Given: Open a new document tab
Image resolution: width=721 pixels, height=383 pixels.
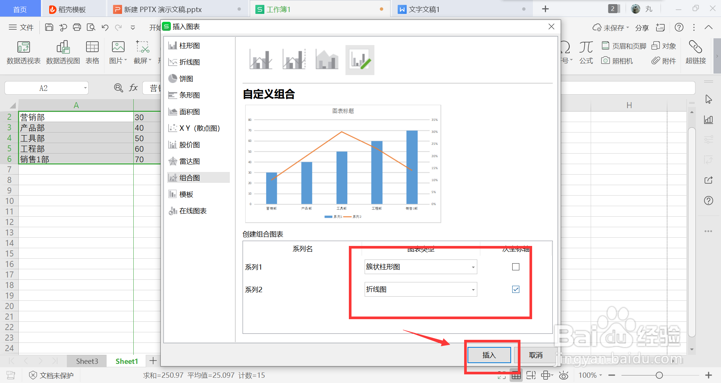Looking at the screenshot, I should [x=546, y=9].
